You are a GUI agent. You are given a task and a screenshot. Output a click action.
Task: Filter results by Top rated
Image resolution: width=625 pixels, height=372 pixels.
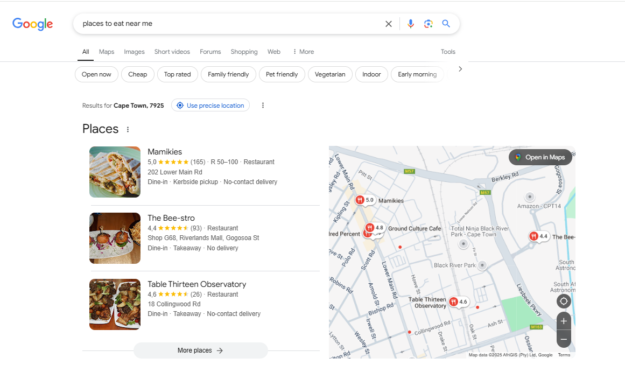tap(177, 74)
